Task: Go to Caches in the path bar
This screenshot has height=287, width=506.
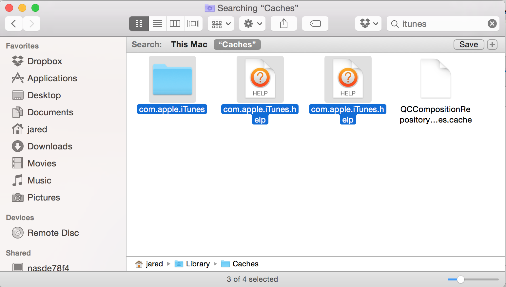Action: click(x=240, y=264)
